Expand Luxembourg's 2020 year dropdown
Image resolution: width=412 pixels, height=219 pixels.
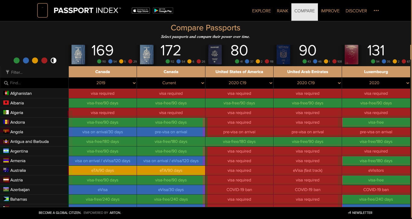(x=376, y=83)
